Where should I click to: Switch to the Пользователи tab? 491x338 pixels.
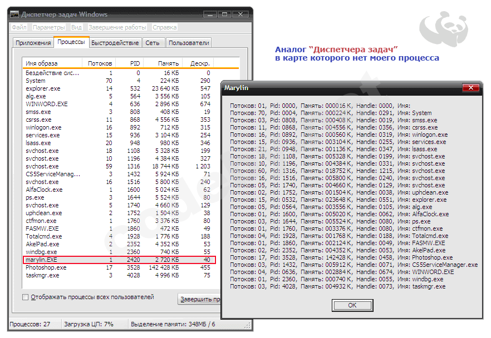point(189,43)
